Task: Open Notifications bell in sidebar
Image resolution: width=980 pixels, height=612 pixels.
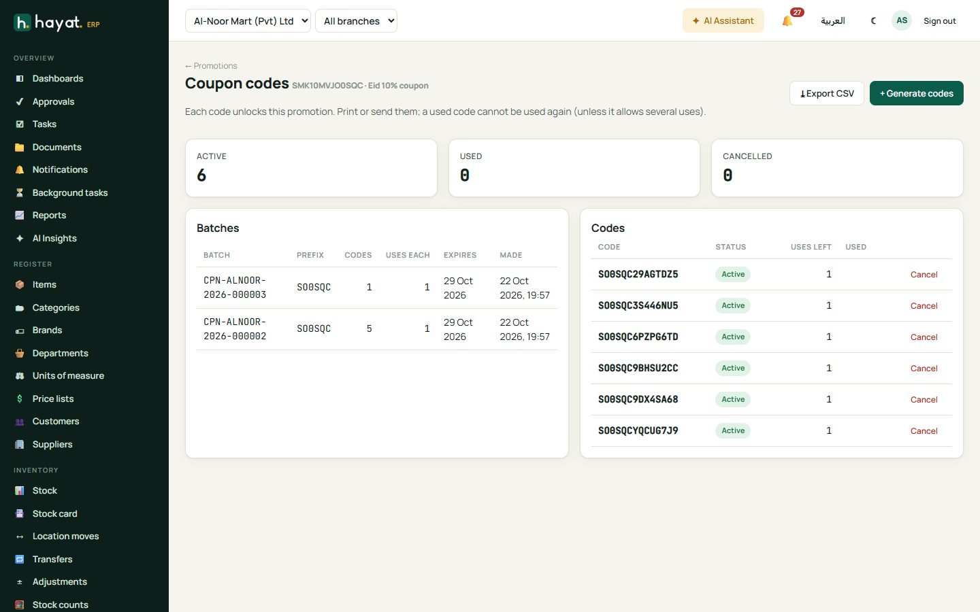Action: (x=20, y=170)
